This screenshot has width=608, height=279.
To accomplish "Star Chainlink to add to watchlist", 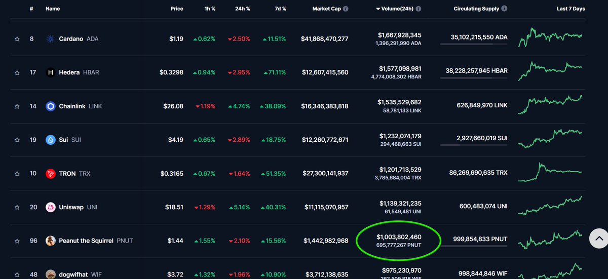I will 17,106.
